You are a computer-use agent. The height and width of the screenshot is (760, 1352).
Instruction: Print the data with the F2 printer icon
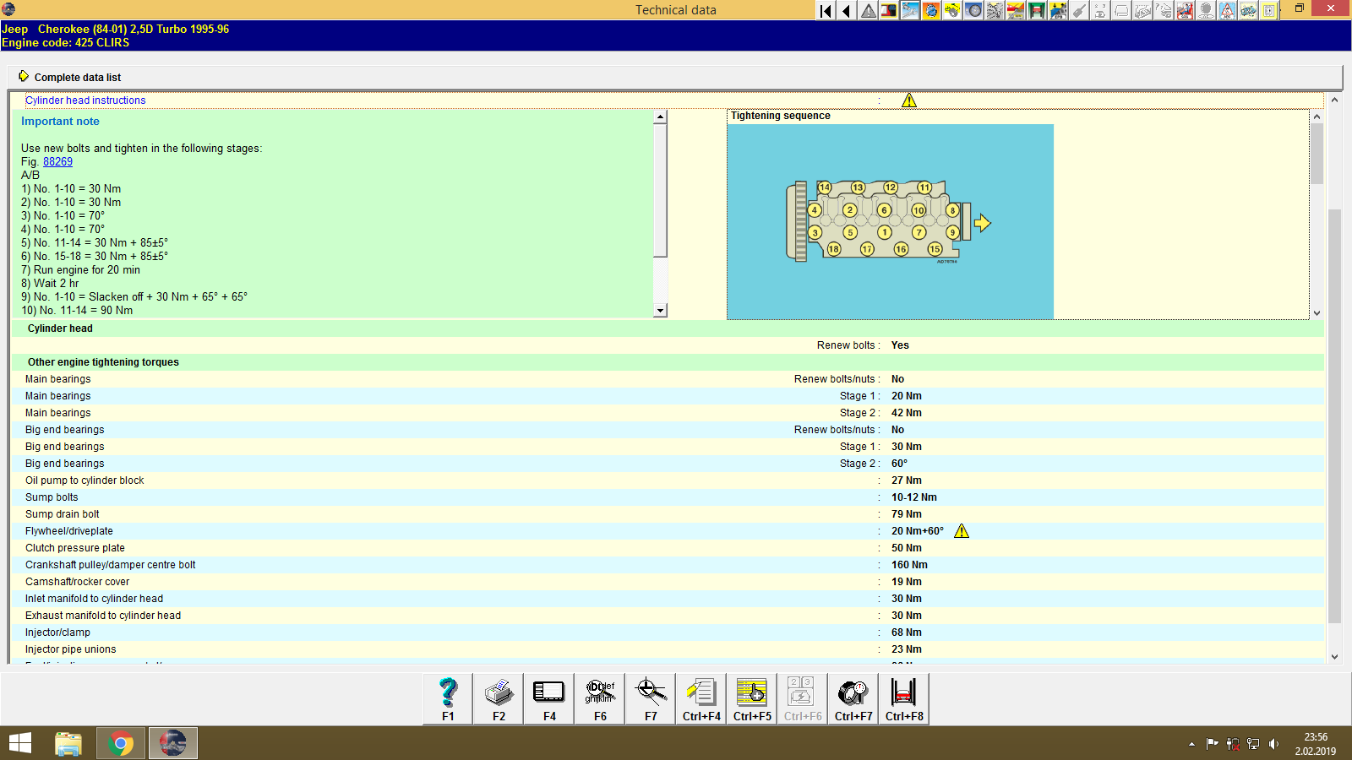[498, 698]
